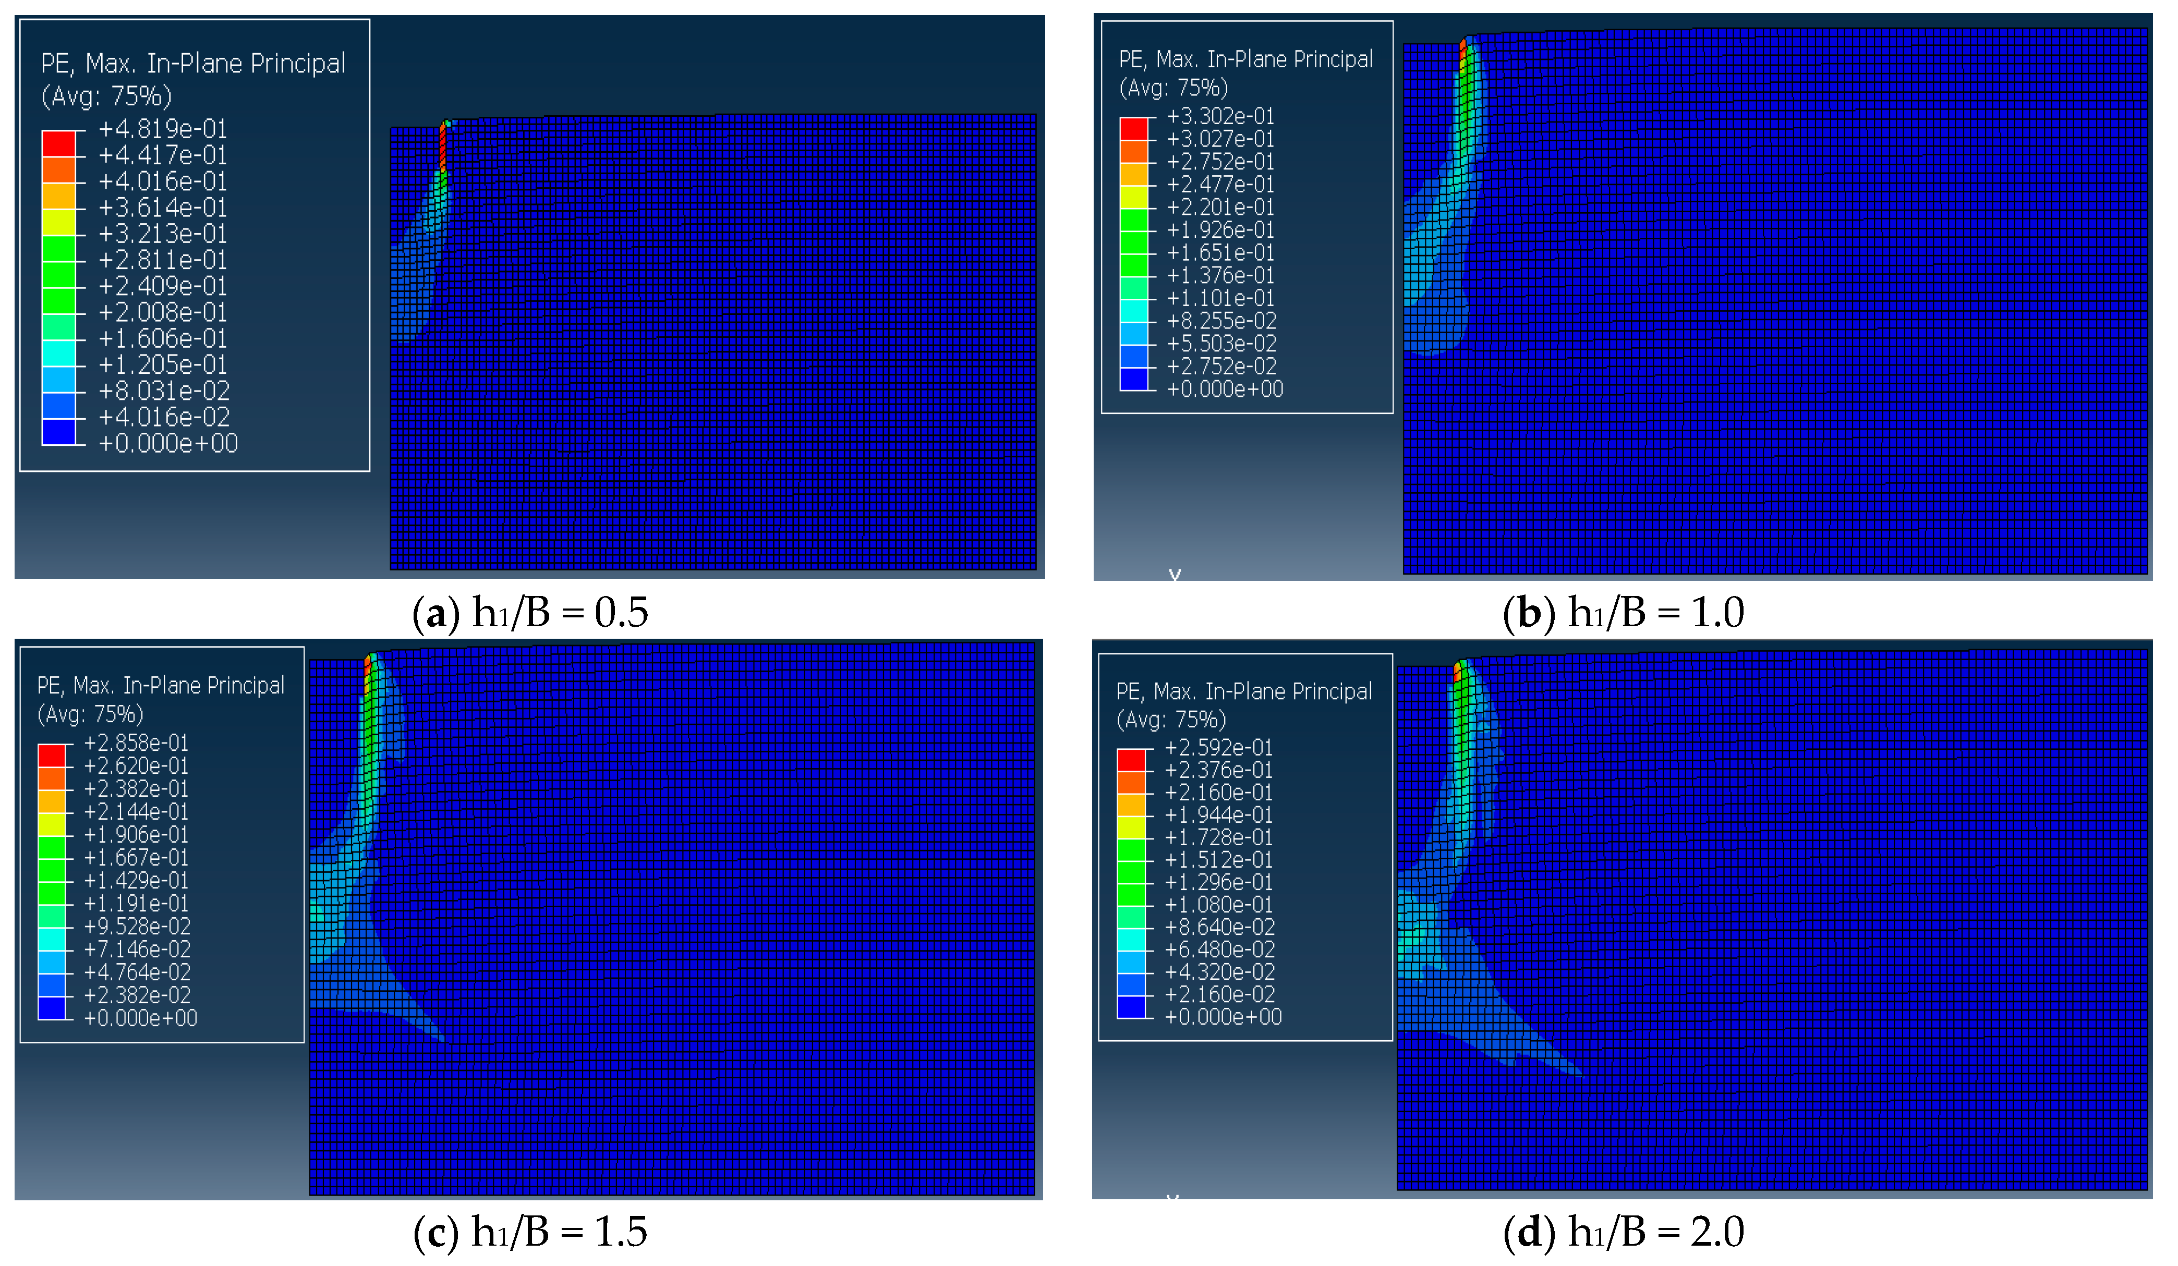Click the +4.819e-01 value in legend (a)
This screenshot has width=2178, height=1266.
tap(163, 130)
